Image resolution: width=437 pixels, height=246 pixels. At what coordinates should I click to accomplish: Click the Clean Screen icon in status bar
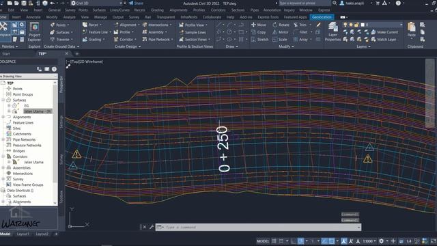tap(434, 241)
